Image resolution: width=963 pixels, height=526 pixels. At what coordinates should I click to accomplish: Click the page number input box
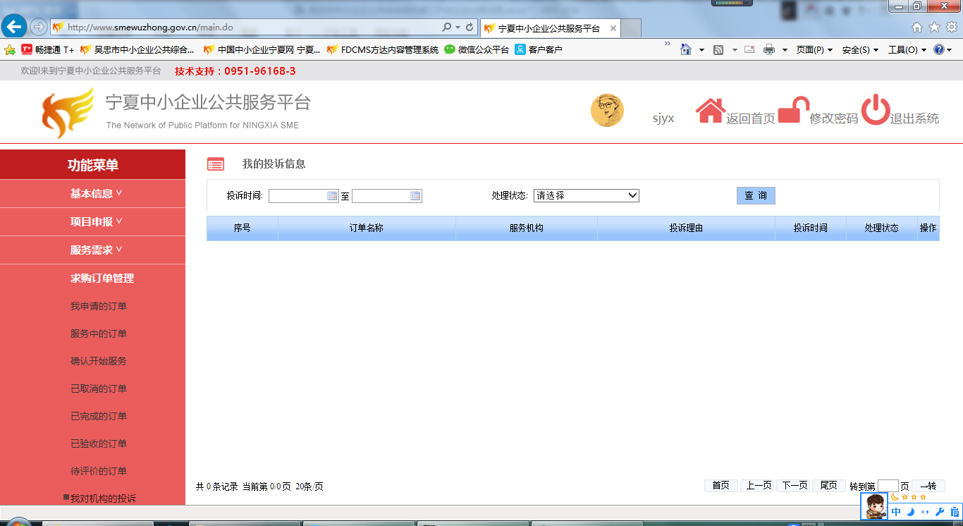pos(888,486)
